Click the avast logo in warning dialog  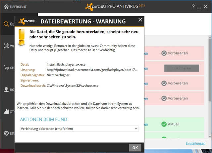coord(27,21)
